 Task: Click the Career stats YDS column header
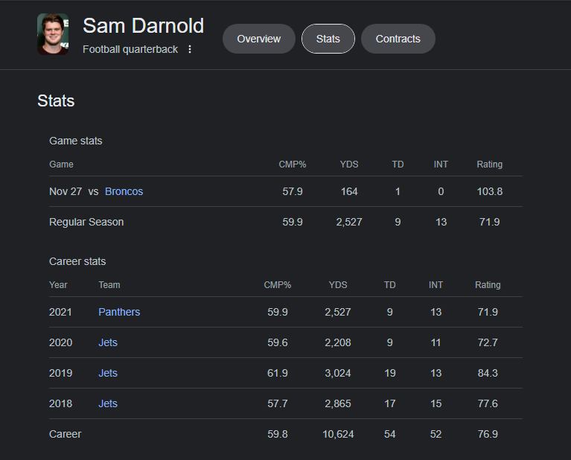click(338, 285)
